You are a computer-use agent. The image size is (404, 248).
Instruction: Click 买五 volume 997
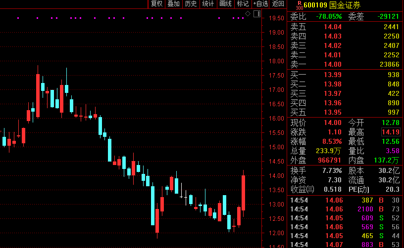(393, 112)
